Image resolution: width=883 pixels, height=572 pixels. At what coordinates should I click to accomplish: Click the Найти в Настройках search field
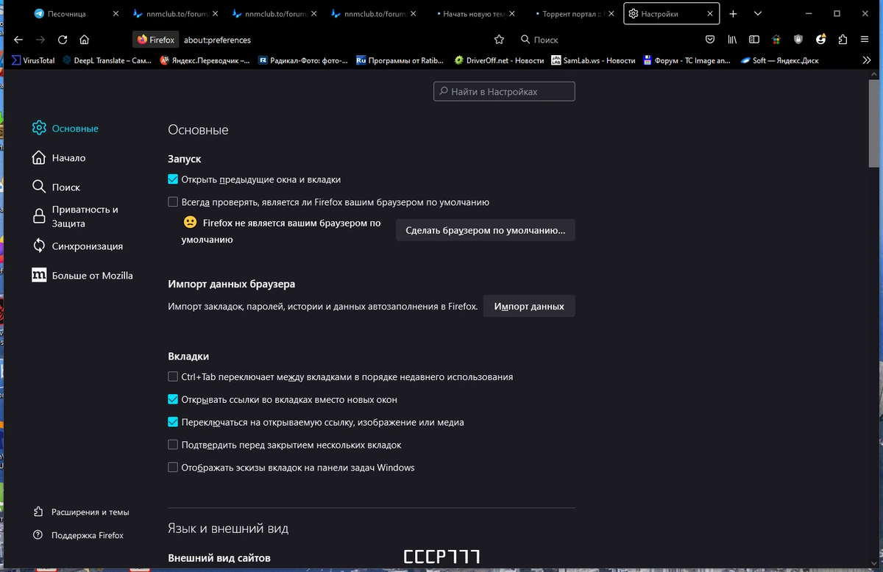504,91
